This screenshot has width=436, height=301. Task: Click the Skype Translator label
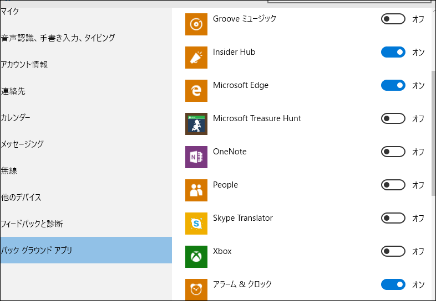click(x=243, y=218)
